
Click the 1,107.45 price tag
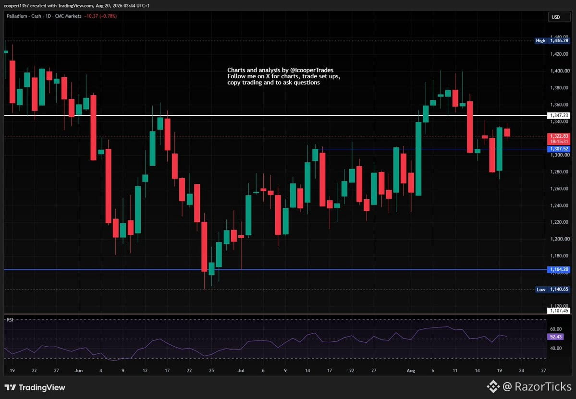click(x=559, y=311)
